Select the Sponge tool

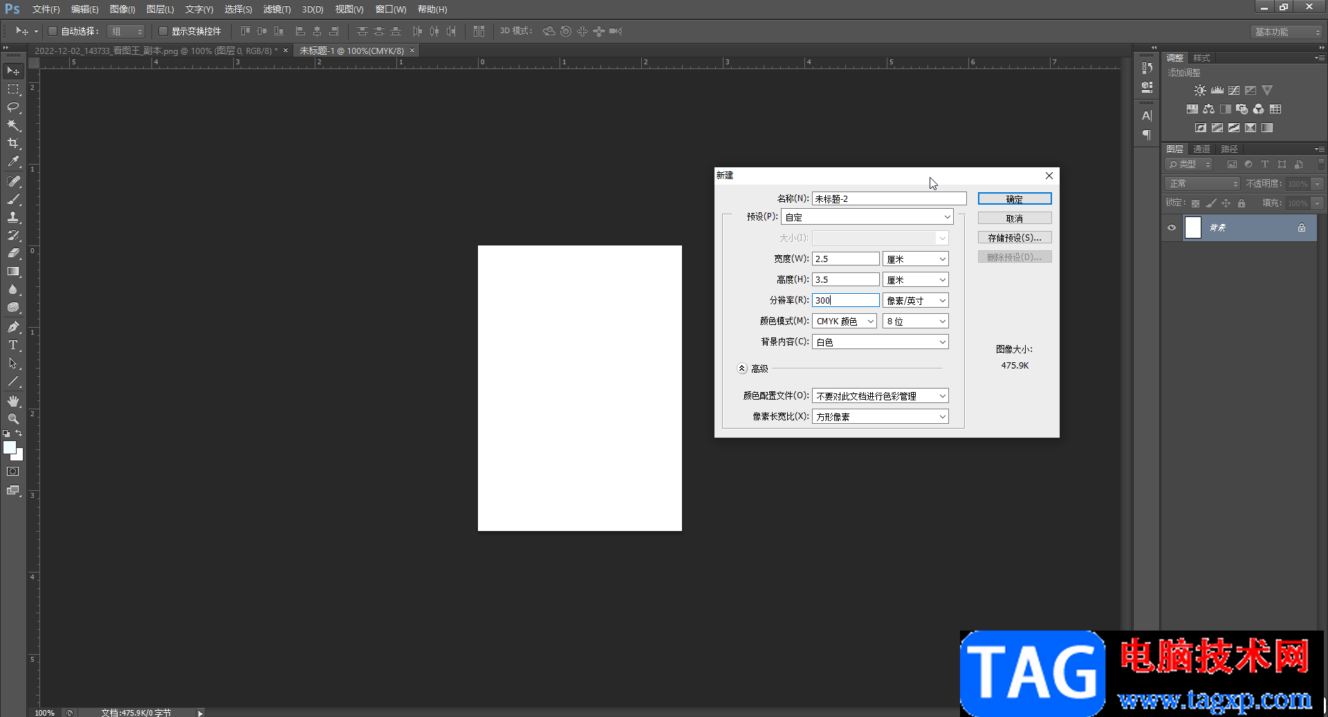point(13,307)
